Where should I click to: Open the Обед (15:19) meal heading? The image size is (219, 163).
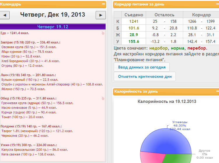29,98
